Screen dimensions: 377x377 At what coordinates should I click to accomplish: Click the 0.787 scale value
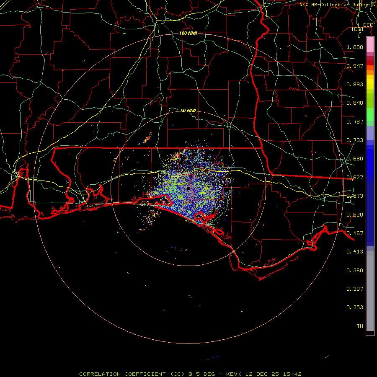click(355, 121)
